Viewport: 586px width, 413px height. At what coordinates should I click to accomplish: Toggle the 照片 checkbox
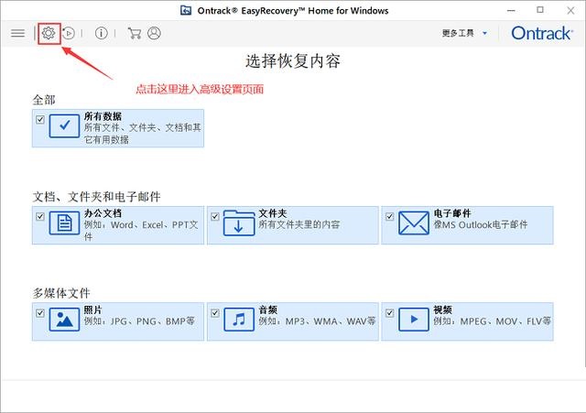point(40,313)
